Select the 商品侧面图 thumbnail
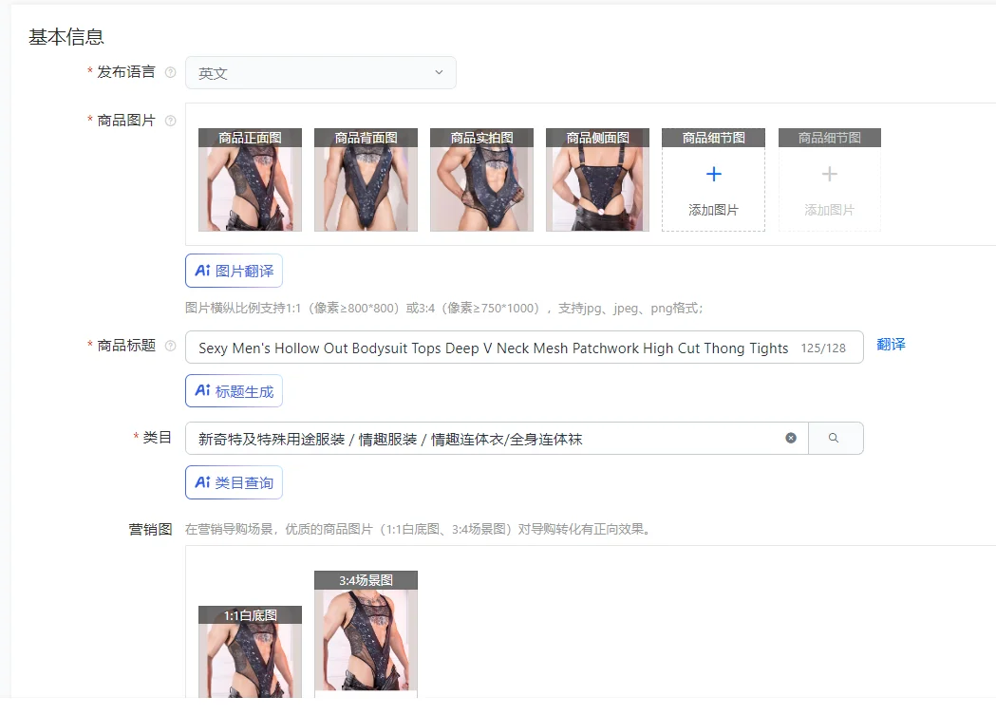The width and height of the screenshot is (996, 715). (597, 179)
